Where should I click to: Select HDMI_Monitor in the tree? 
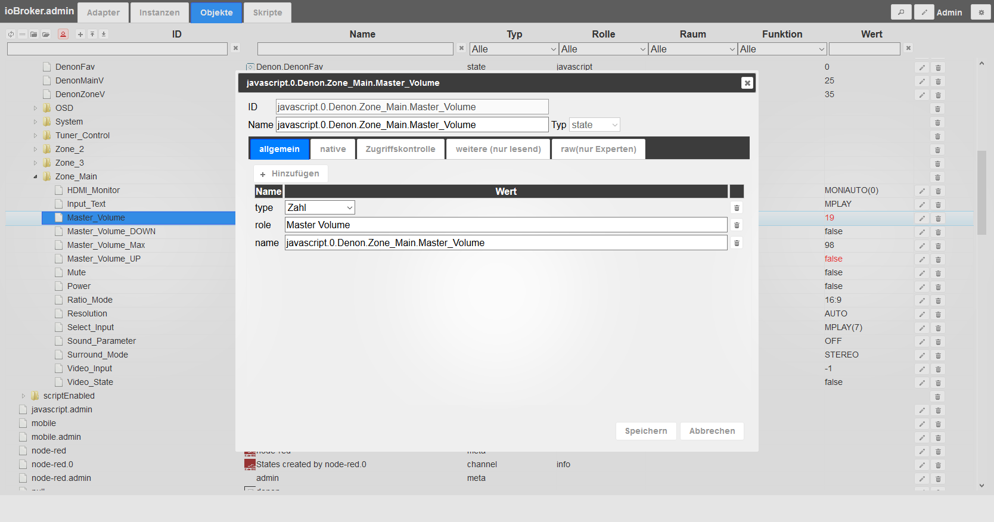click(x=94, y=191)
